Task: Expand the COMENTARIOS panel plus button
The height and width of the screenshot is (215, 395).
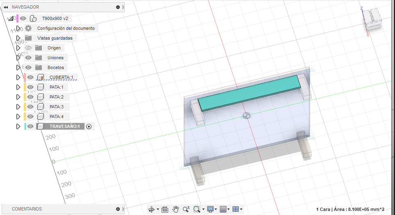Action: [118, 209]
